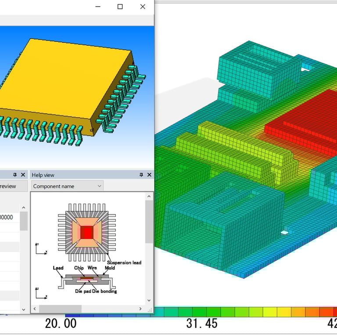Click the 20.00 value on color scale
Viewport: 337px width, 335px height.
click(x=61, y=323)
